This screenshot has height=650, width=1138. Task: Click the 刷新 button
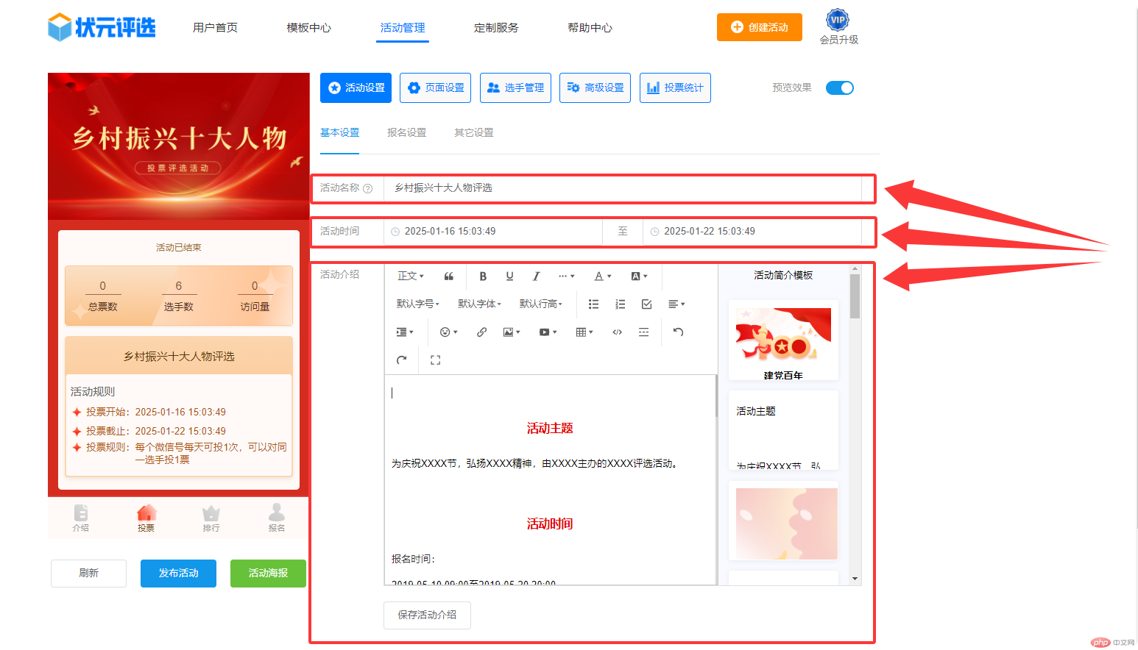pos(88,574)
